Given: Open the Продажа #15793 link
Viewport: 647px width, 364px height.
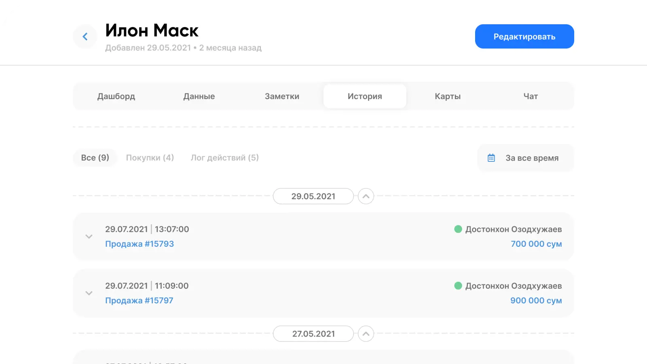Looking at the screenshot, I should [x=140, y=244].
